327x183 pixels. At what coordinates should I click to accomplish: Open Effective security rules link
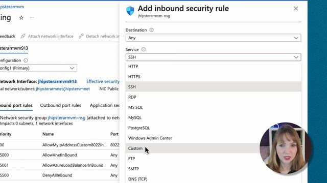103,81
